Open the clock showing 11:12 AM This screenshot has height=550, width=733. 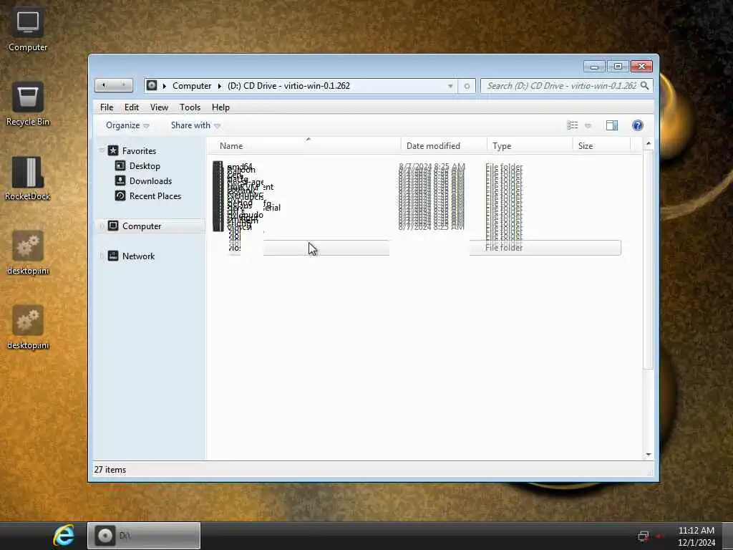pyautogui.click(x=696, y=536)
